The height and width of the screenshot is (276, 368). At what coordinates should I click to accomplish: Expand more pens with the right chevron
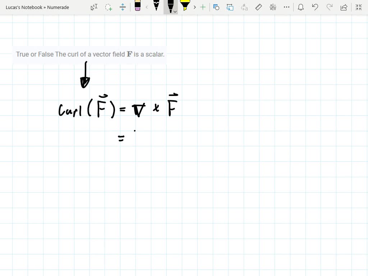194,7
